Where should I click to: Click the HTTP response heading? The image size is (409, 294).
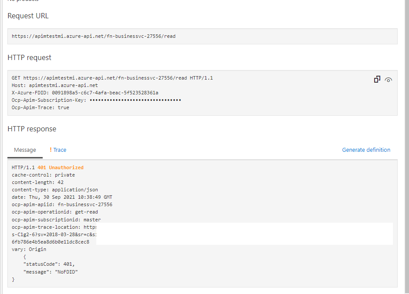pos(32,129)
